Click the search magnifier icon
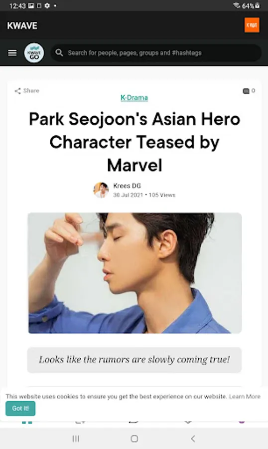 tap(59, 53)
